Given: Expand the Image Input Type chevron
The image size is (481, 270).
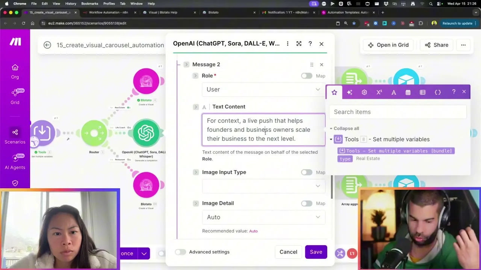Looking at the screenshot, I should point(195,172).
